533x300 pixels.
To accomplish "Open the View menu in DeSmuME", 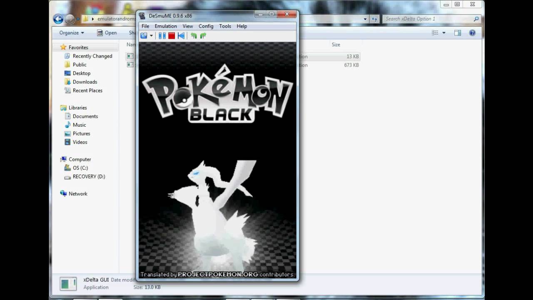I will coord(188,26).
